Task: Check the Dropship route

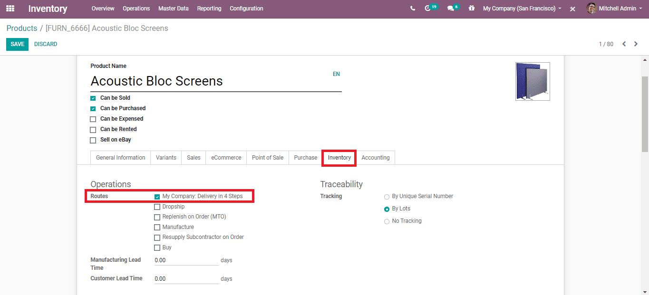Action: click(157, 207)
